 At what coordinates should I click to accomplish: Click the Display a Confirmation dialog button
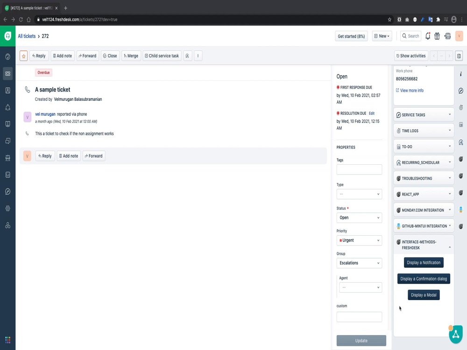pos(424,279)
